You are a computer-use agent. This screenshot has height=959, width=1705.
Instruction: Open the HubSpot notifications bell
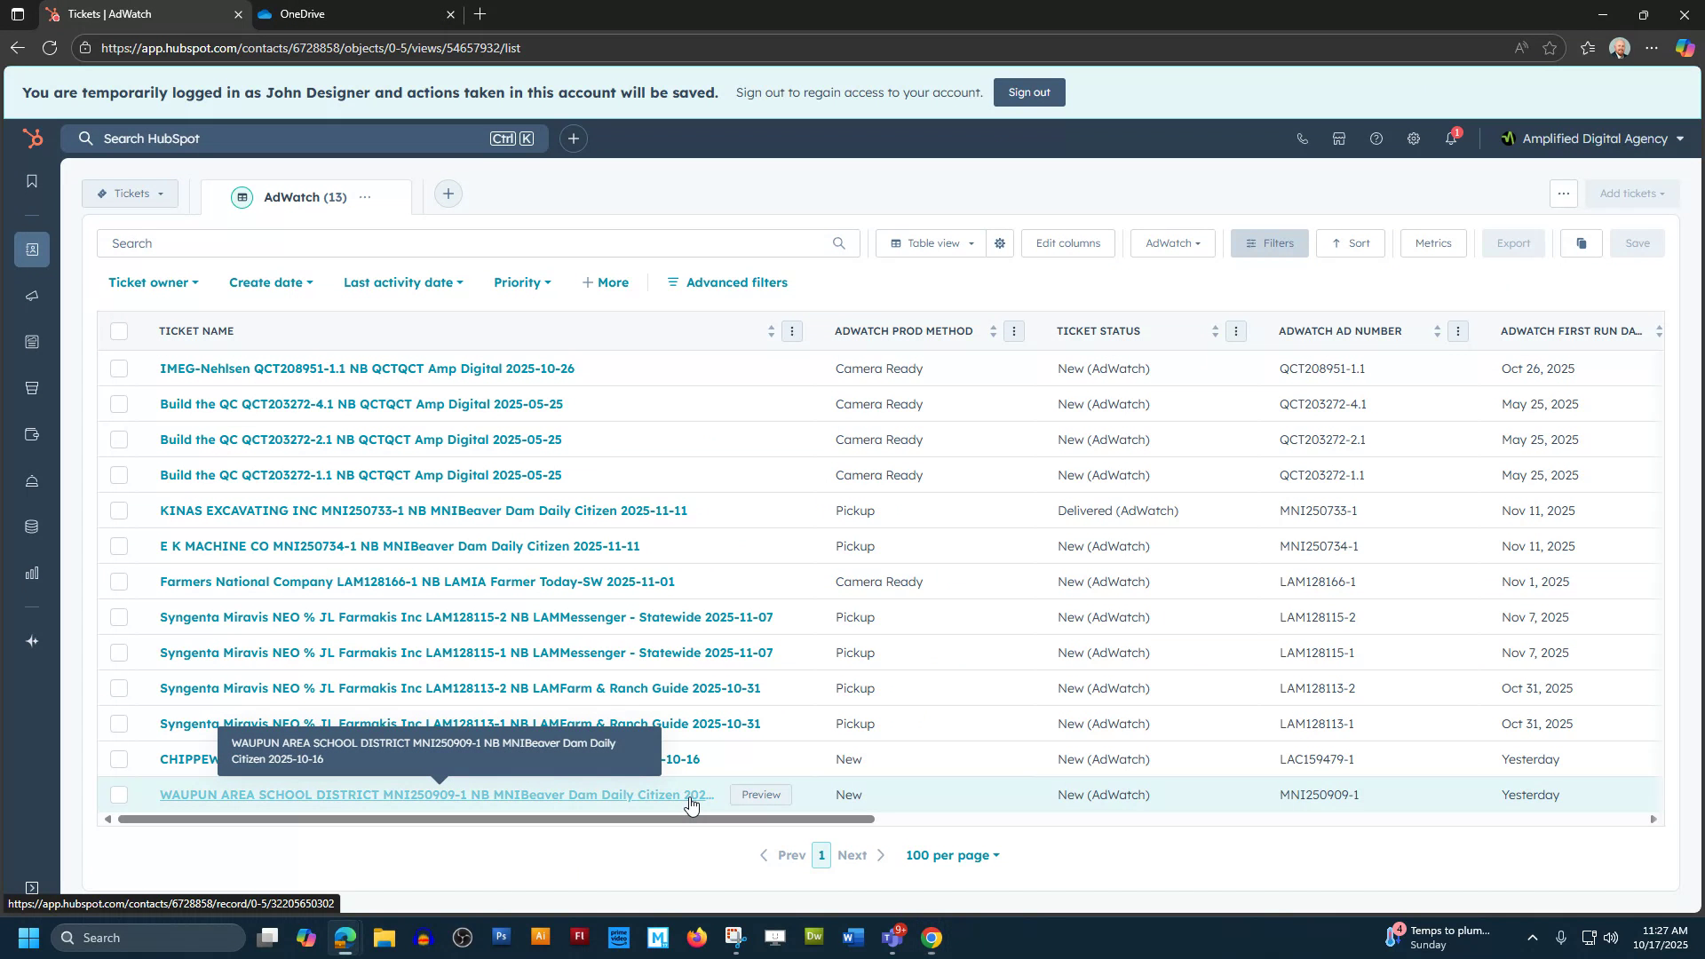(x=1451, y=139)
